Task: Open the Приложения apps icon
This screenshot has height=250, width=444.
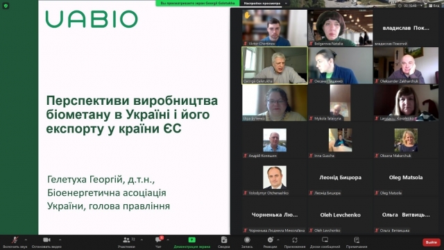Action: pos(295,240)
